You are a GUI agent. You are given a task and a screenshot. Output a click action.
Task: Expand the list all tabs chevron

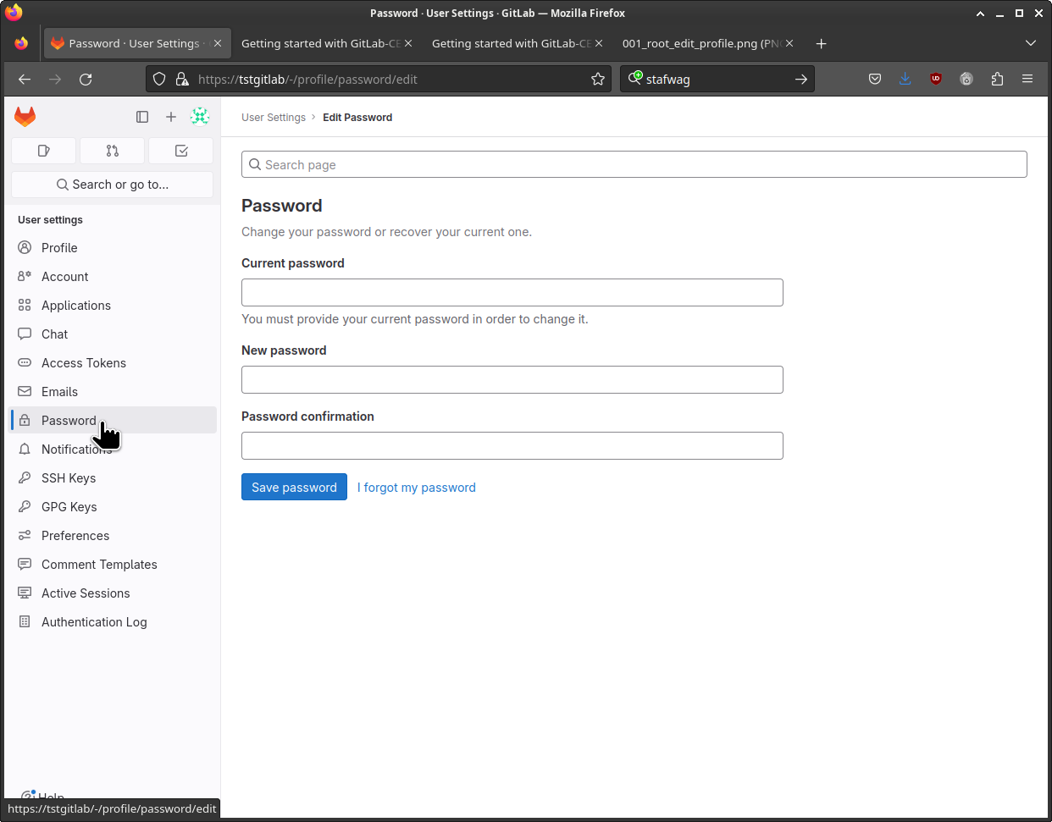(x=1030, y=43)
